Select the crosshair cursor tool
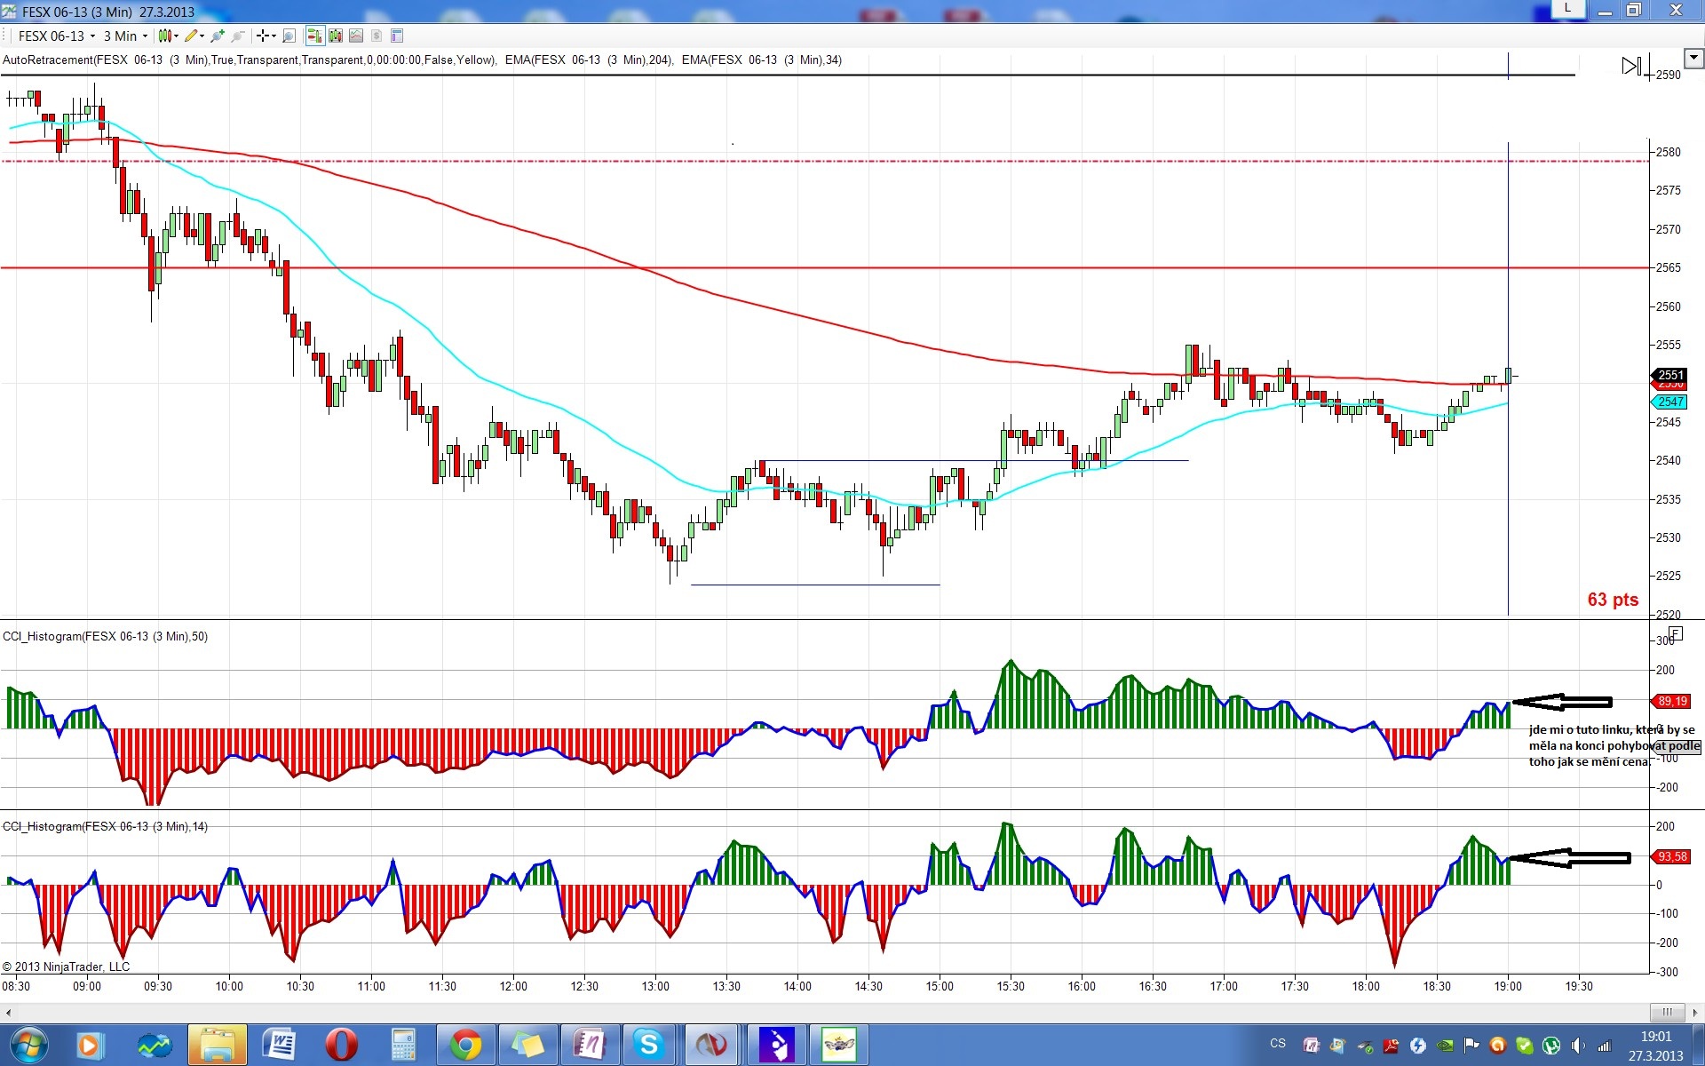Screen dimensions: 1705x1066 [x=265, y=36]
